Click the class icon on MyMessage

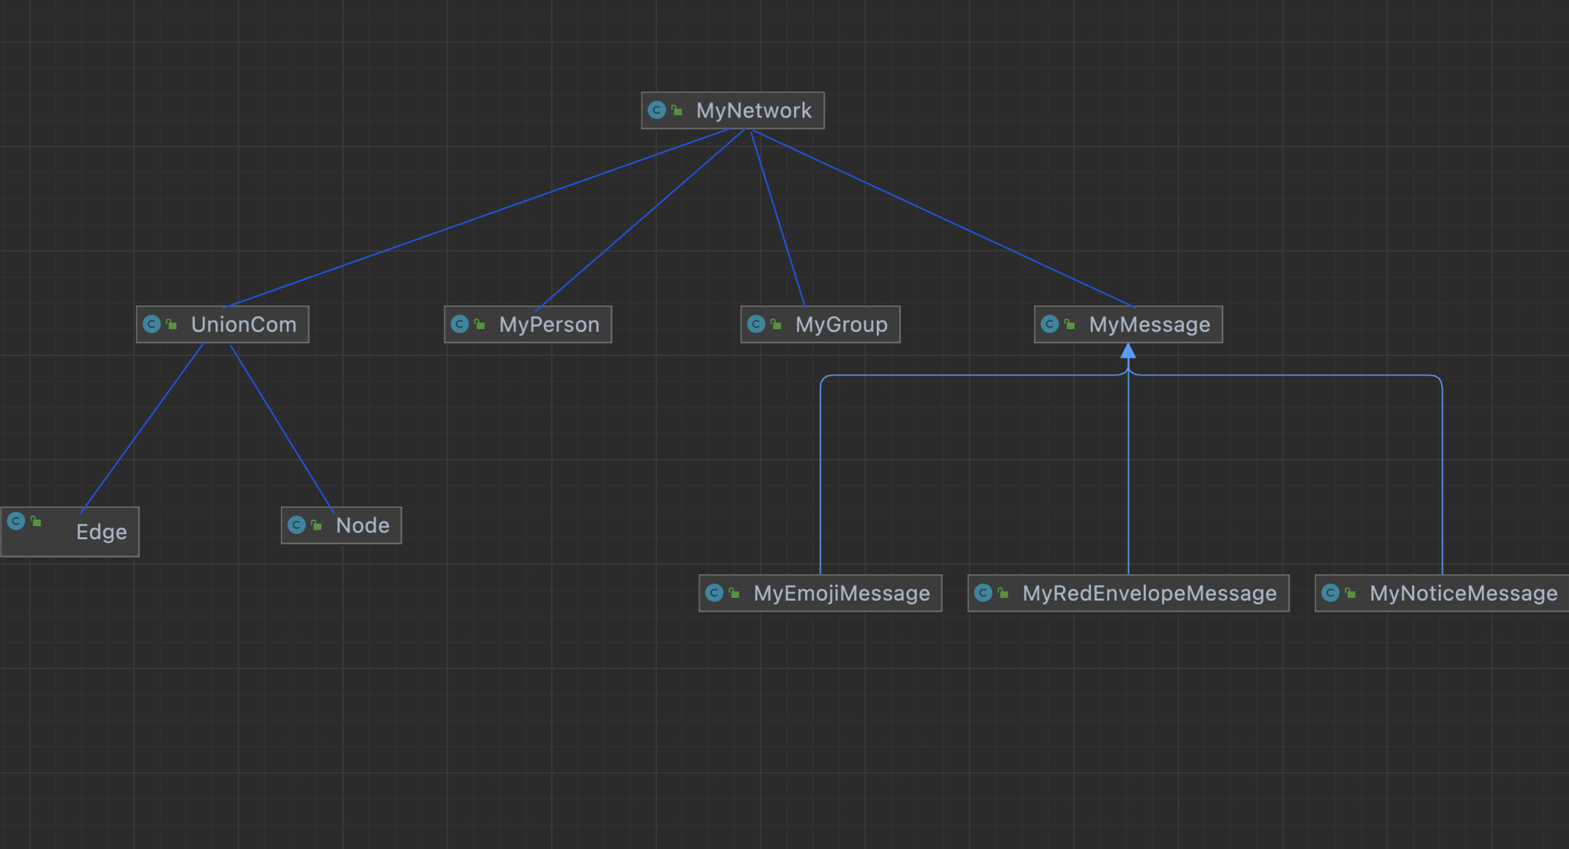[x=1049, y=324]
